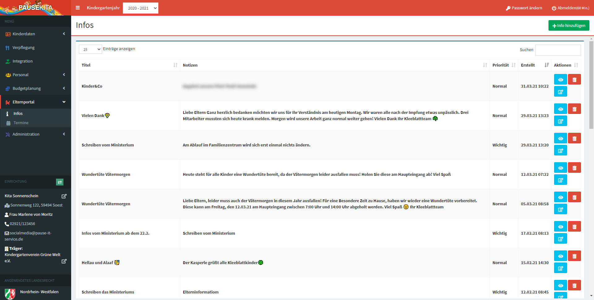Delete the Infos vom Ministerium entry
The height and width of the screenshot is (300, 594).
(x=574, y=227)
